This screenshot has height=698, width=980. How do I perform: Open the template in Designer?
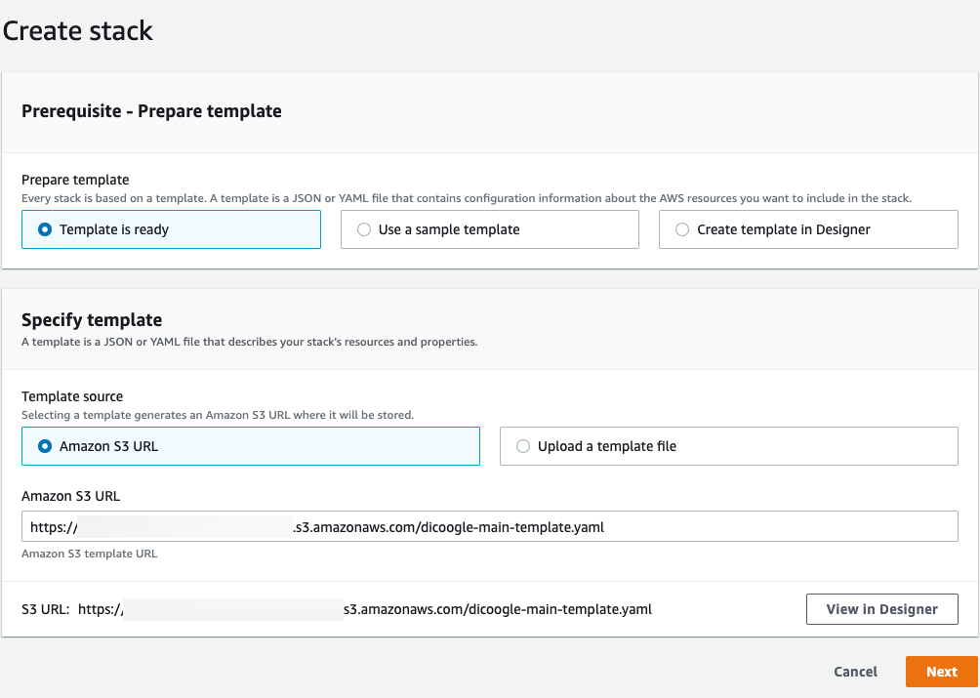(880, 608)
